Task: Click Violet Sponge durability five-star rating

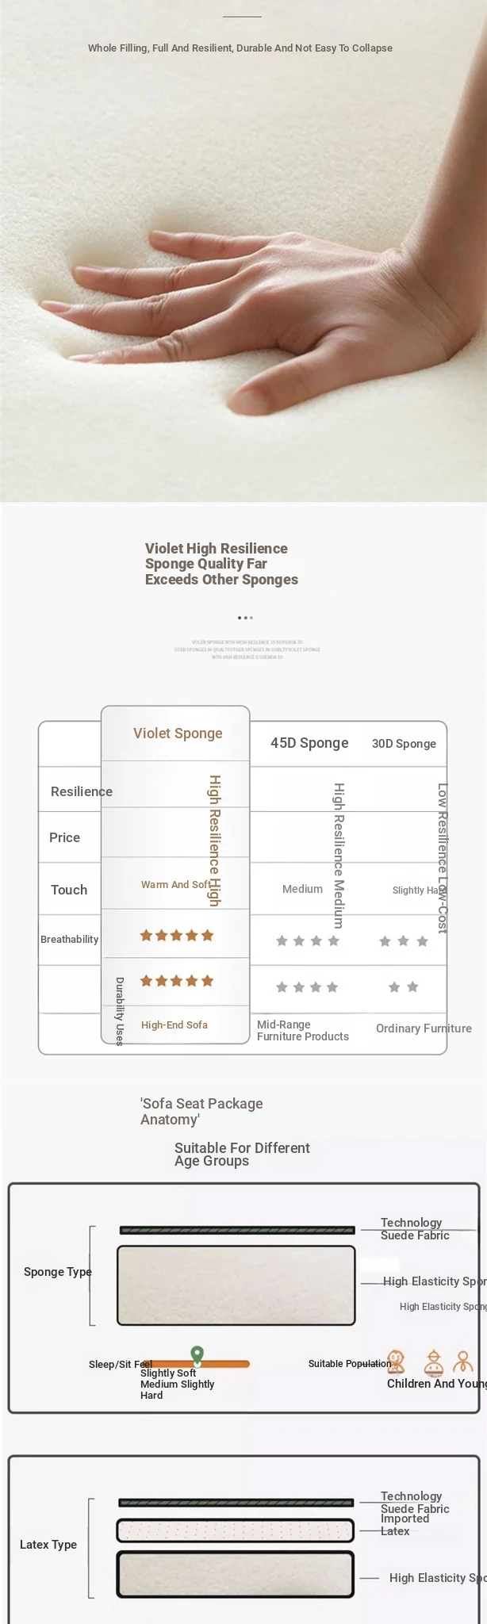Action: pyautogui.click(x=177, y=981)
